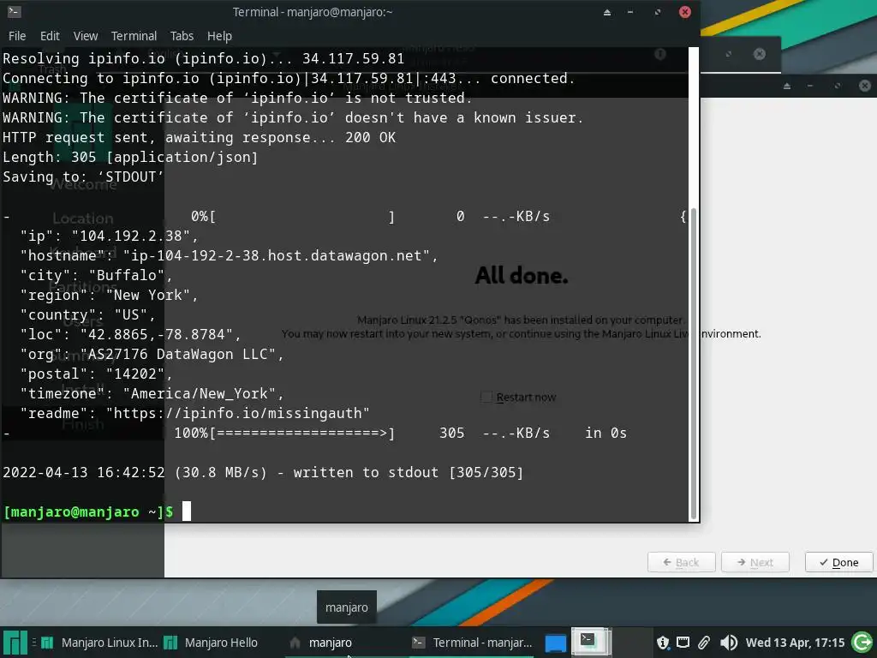The width and height of the screenshot is (877, 658).
Task: Close the Manjaro Hello window
Action: (x=759, y=54)
